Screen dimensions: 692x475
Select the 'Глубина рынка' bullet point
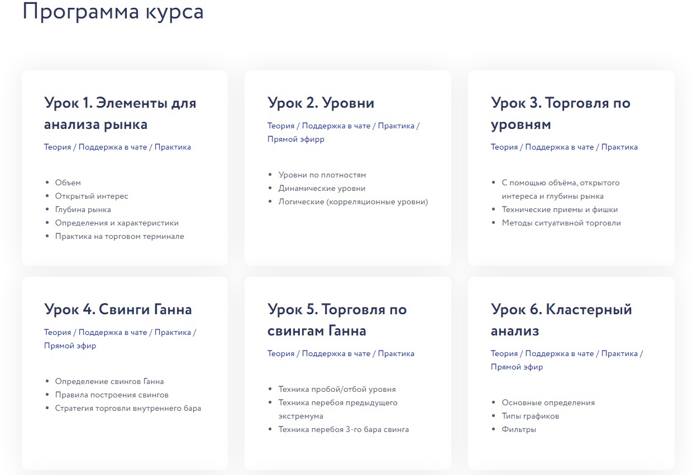[x=83, y=209]
